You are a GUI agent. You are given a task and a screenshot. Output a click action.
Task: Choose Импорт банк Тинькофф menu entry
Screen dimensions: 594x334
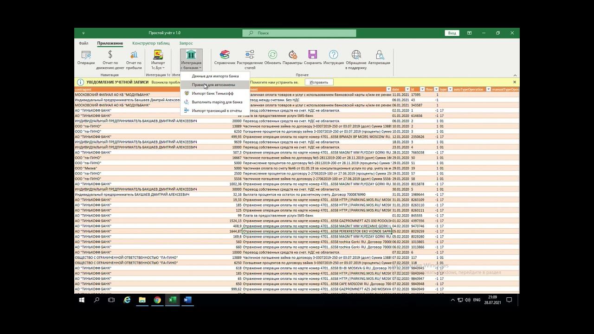215,93
